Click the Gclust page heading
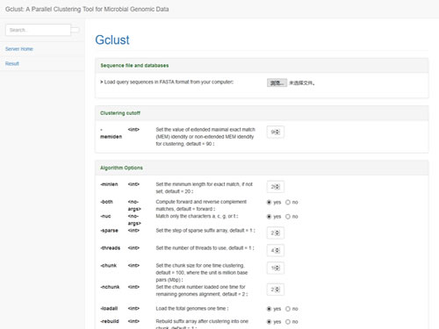Image resolution: width=439 pixels, height=329 pixels. pyautogui.click(x=112, y=39)
